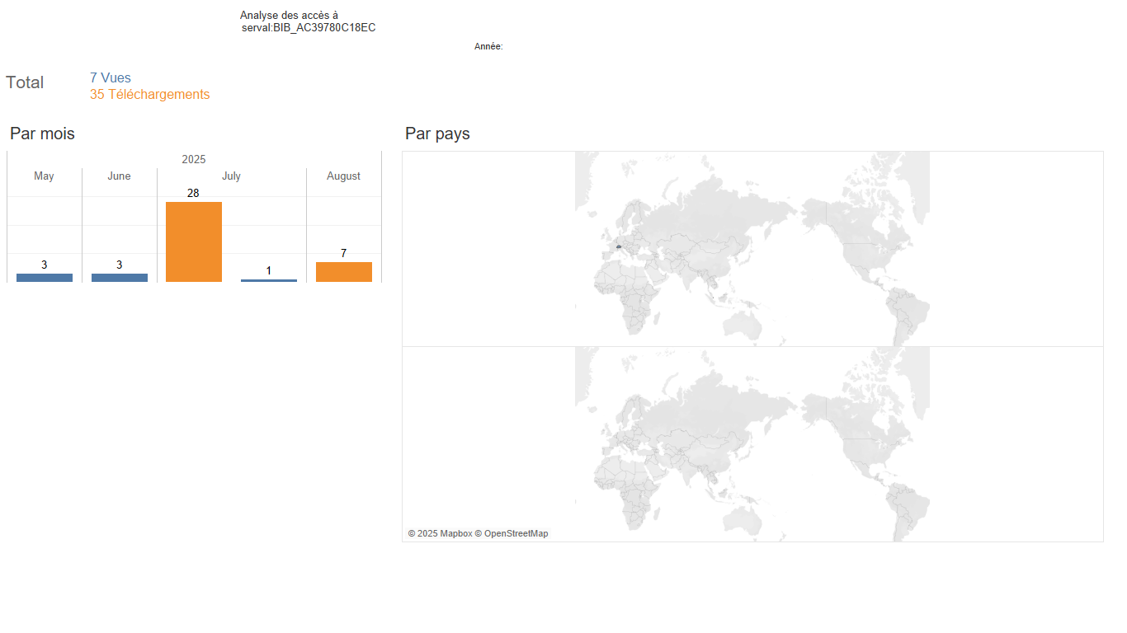The height and width of the screenshot is (633, 1127).
Task: Select the 'May' month header
Action: 45,176
